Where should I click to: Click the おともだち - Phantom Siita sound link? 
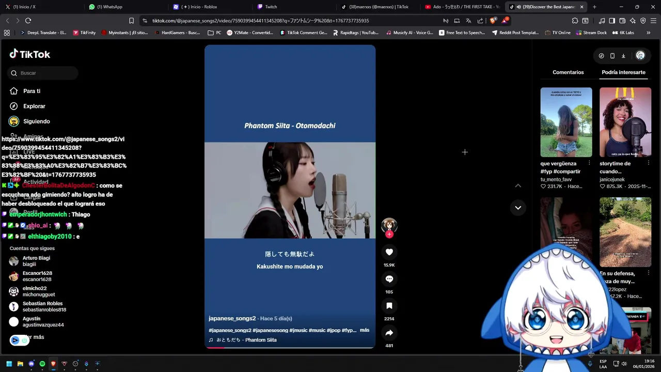pyautogui.click(x=243, y=340)
